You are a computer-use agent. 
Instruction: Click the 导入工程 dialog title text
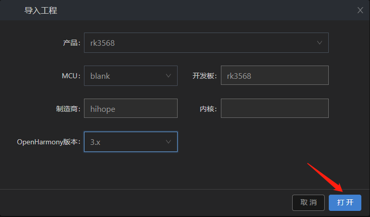[x=41, y=10]
